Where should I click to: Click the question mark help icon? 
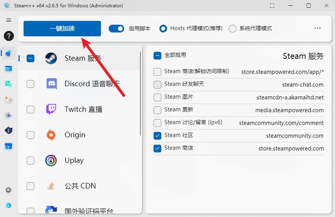tap(9, 36)
